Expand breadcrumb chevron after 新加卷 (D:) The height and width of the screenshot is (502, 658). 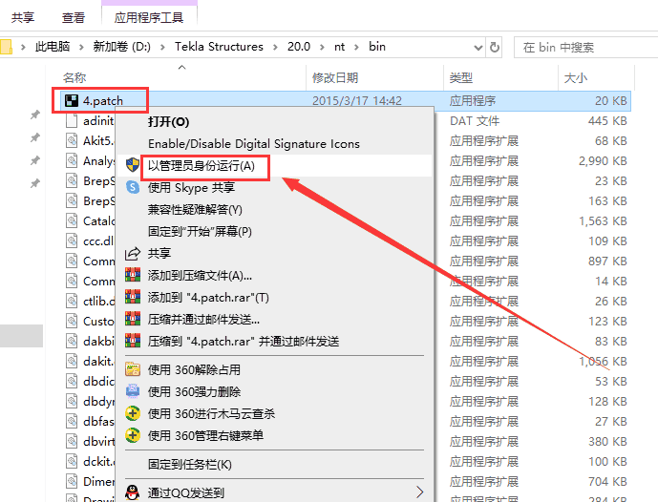coord(162,47)
